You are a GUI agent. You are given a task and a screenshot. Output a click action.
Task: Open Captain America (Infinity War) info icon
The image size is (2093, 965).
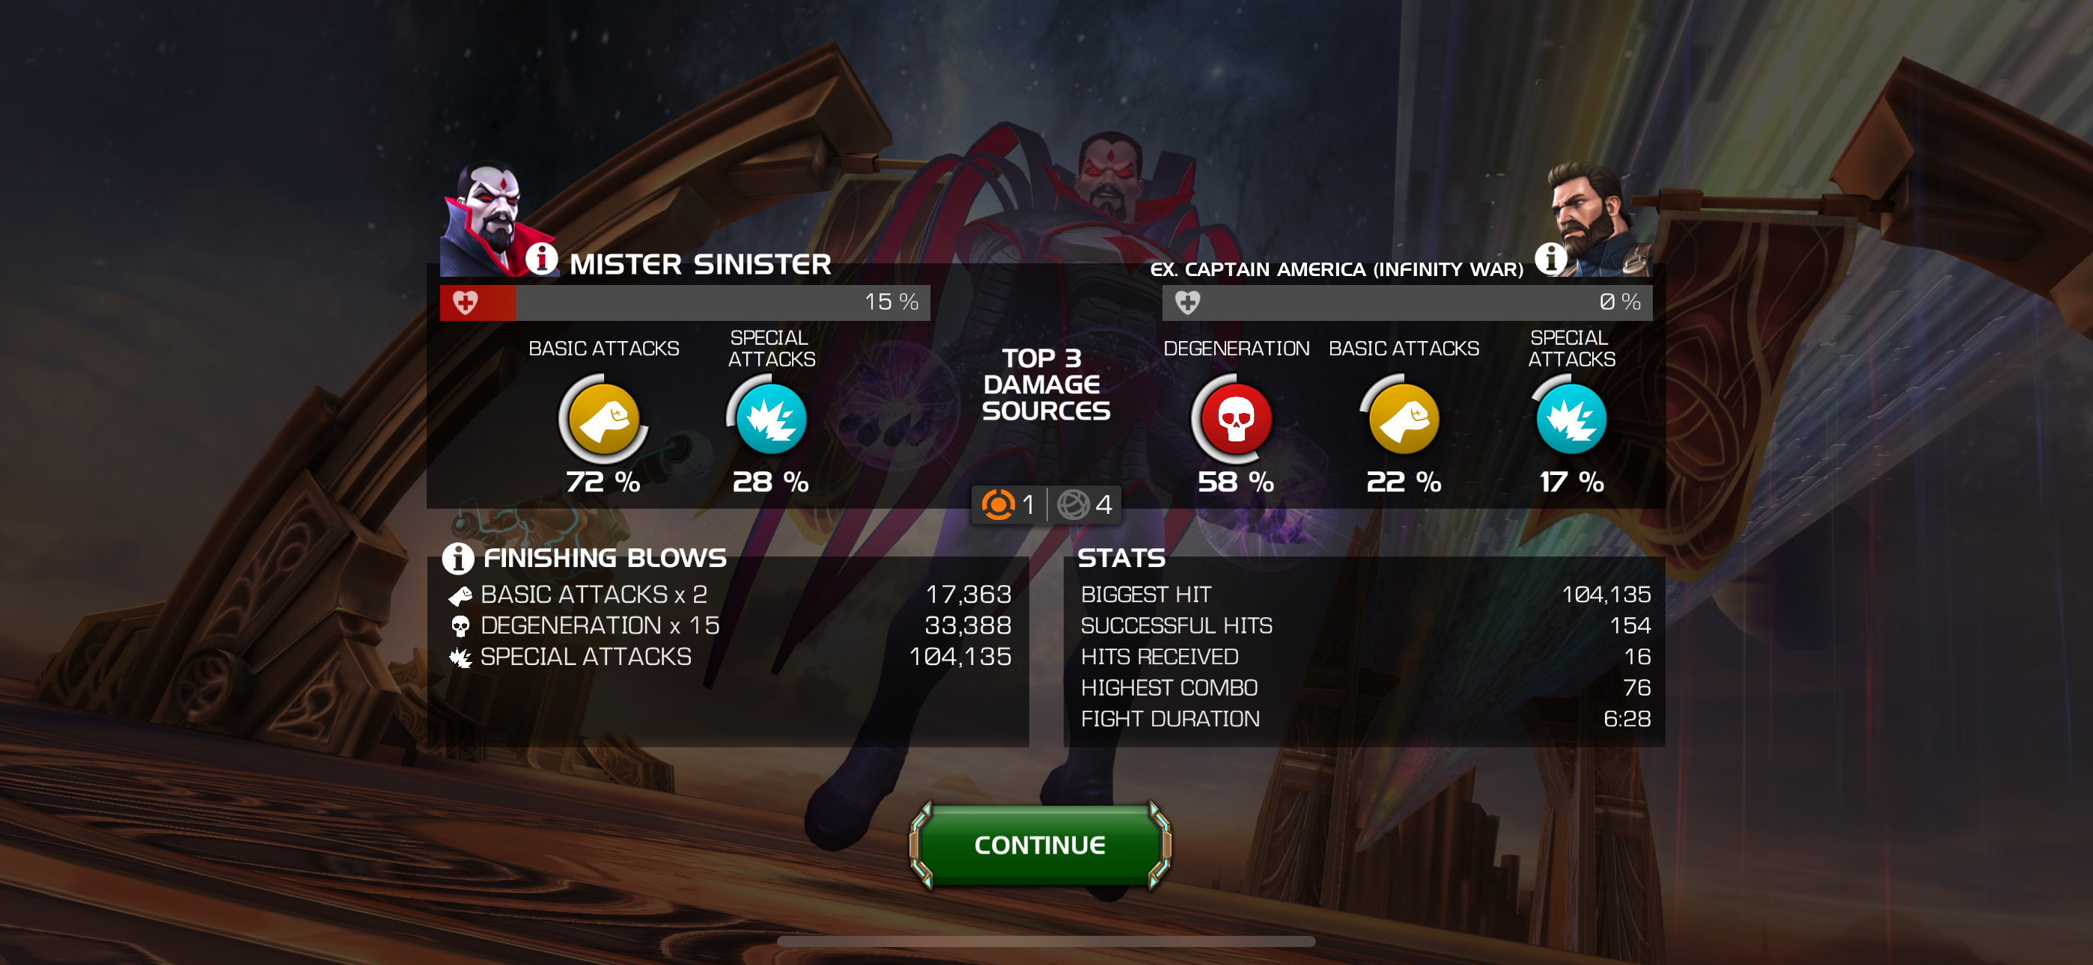pos(1550,258)
